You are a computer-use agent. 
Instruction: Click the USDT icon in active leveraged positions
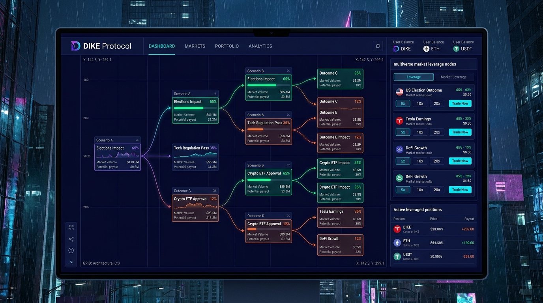click(x=397, y=256)
